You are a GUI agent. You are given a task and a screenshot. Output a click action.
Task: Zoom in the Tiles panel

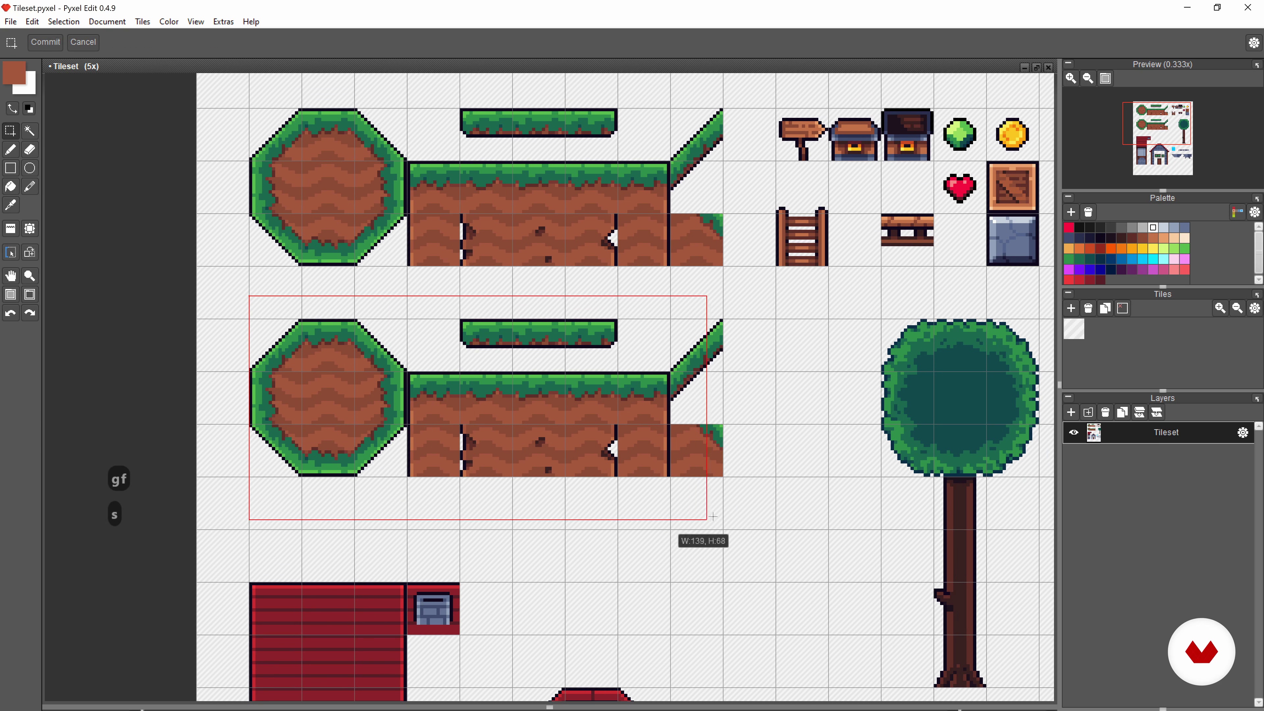pyautogui.click(x=1220, y=308)
